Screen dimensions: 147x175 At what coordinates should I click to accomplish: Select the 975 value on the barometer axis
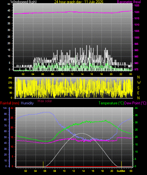136,70
